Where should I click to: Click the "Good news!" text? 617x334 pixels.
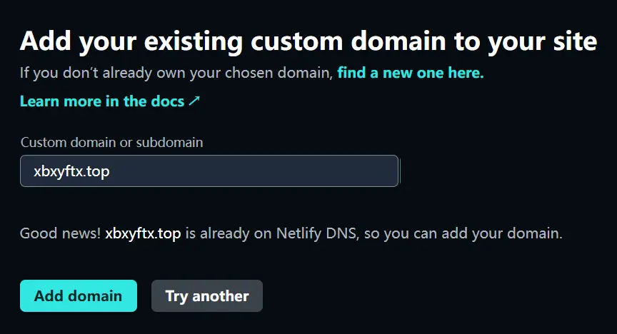click(x=60, y=233)
